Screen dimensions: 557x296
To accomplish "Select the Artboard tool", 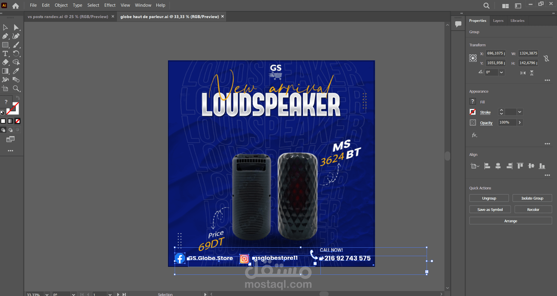I will [5, 89].
